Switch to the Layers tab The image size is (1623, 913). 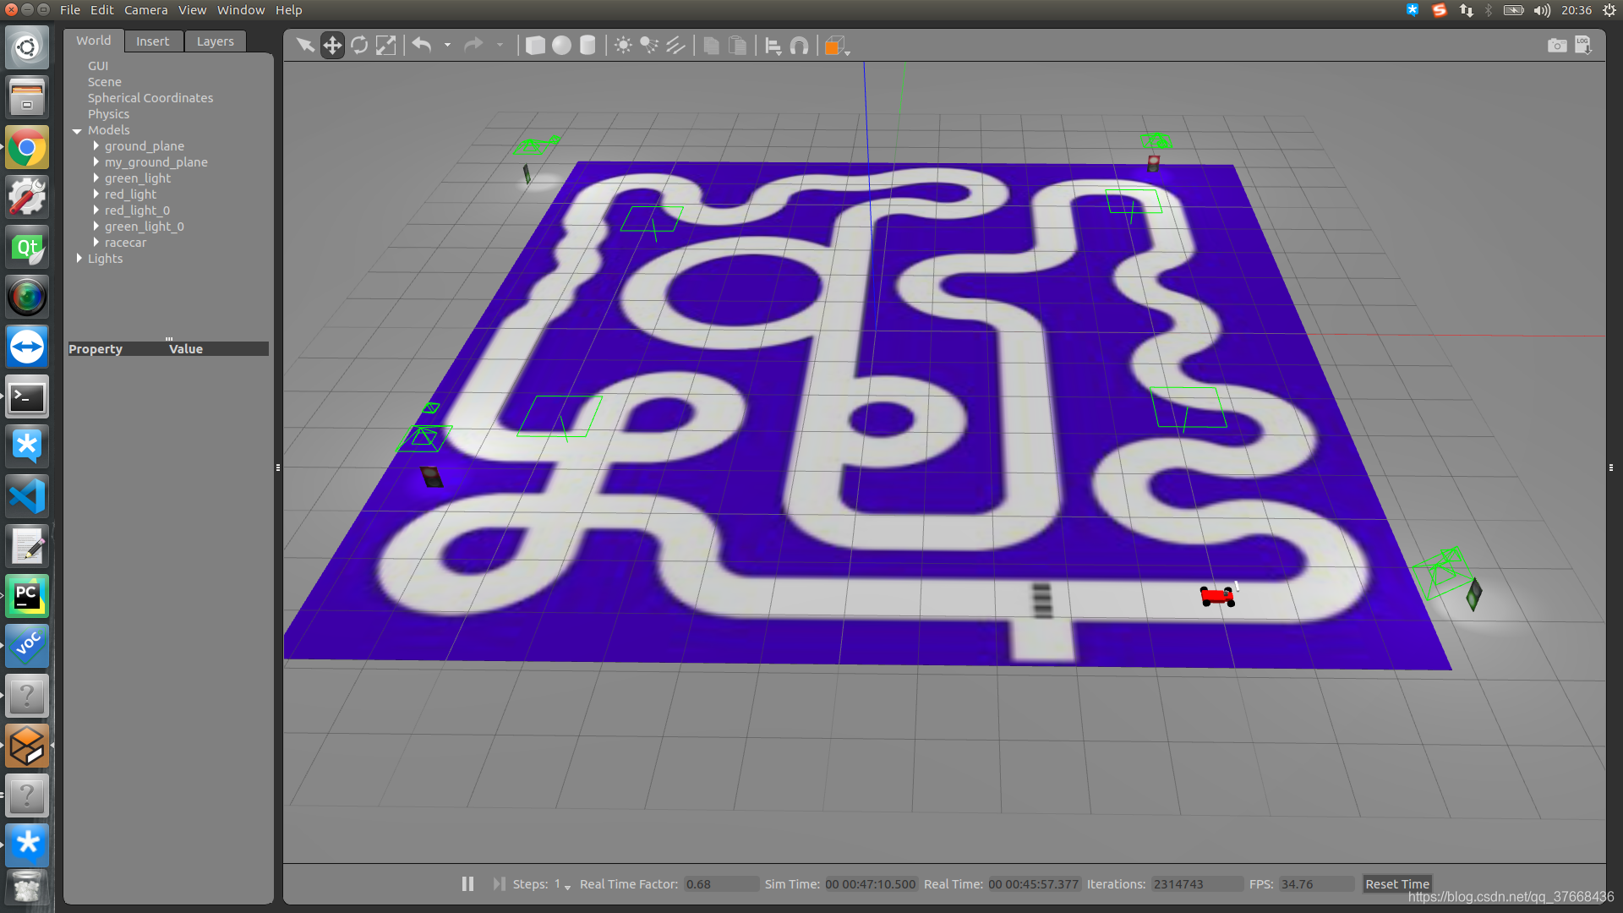(216, 41)
